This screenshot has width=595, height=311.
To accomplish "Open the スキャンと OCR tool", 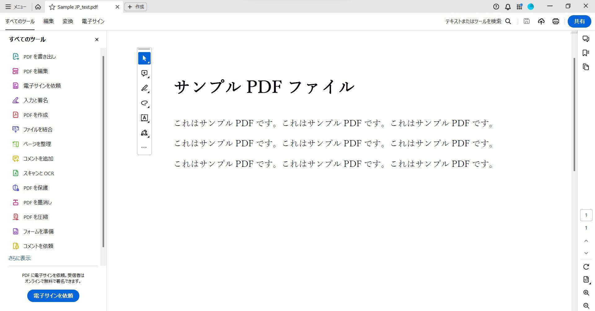I will (x=38, y=173).
